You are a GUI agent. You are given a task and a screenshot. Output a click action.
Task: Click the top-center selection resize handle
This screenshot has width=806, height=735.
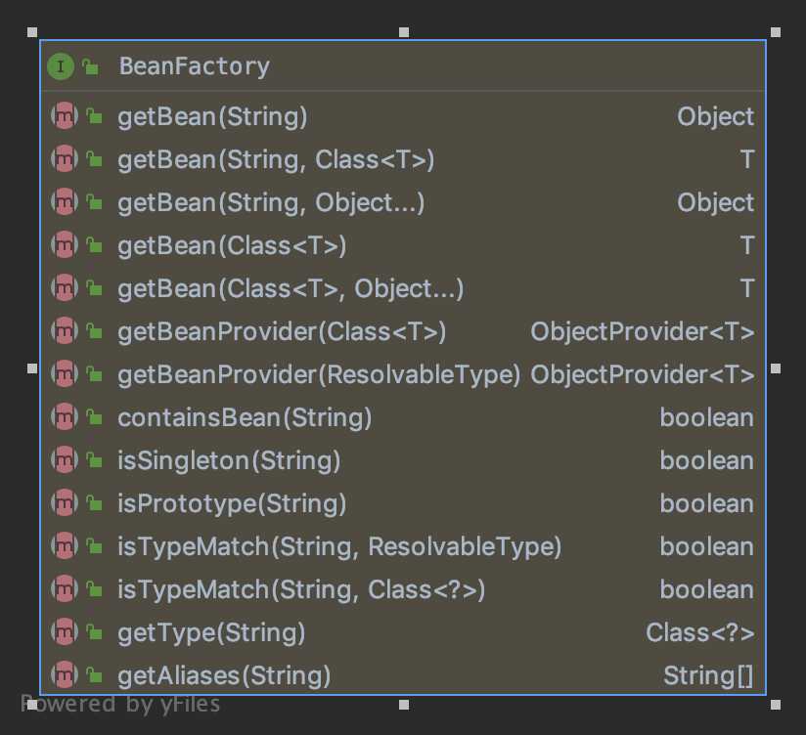pos(404,32)
